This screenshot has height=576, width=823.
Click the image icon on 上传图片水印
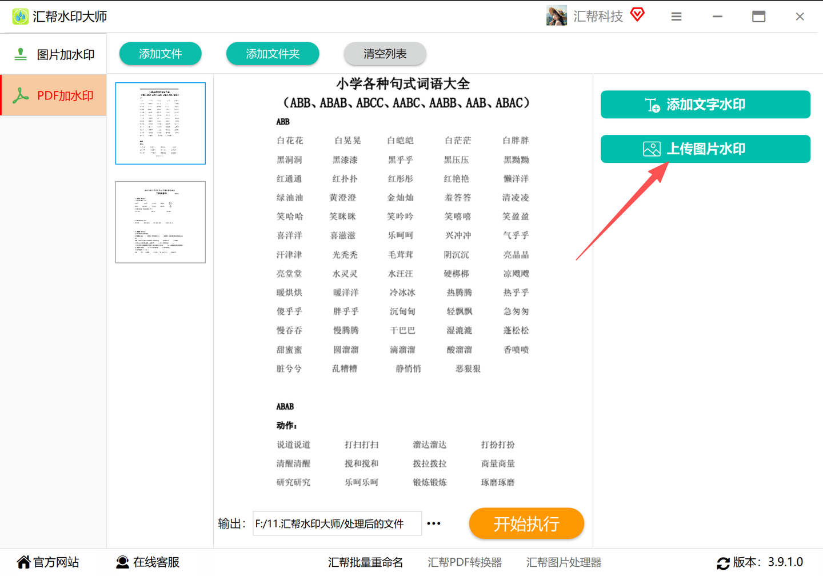[651, 149]
